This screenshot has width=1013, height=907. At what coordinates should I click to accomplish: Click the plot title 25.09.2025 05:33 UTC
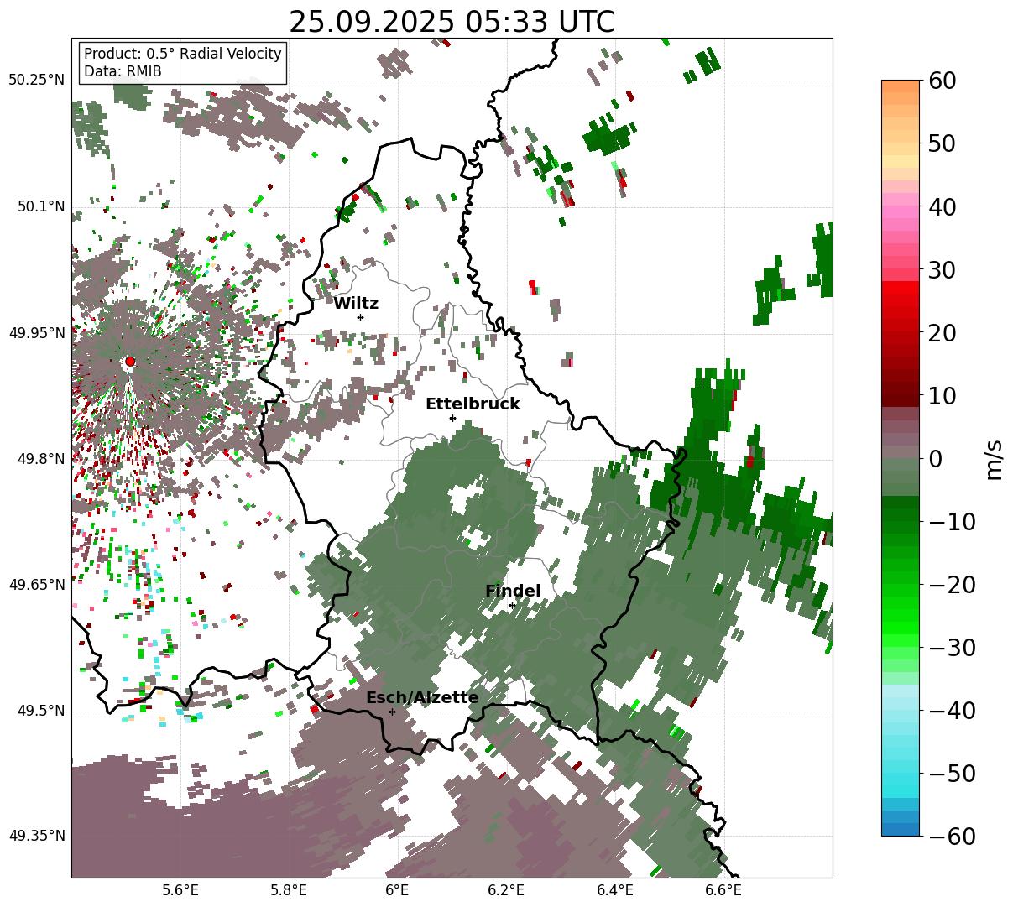452,22
